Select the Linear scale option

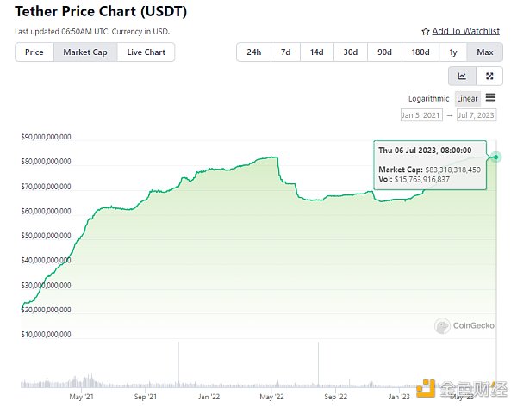click(467, 98)
